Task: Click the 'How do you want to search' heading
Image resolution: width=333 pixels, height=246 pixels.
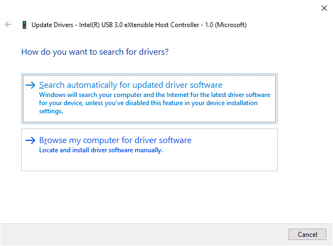Action: coord(95,52)
